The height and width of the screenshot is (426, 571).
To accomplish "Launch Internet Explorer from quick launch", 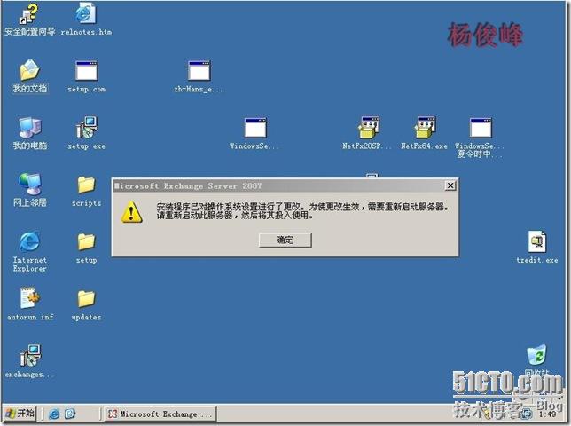I will click(x=54, y=414).
